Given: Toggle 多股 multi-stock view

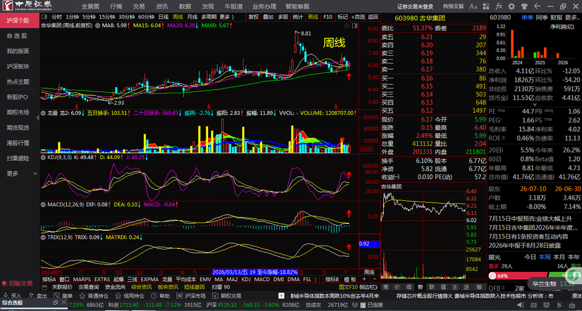Looking at the screenshot, I should (x=283, y=17).
